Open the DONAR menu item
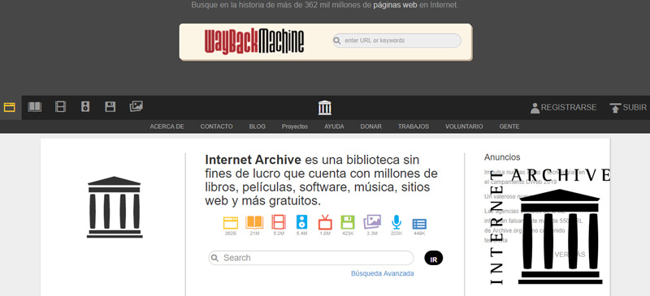 [x=371, y=127]
